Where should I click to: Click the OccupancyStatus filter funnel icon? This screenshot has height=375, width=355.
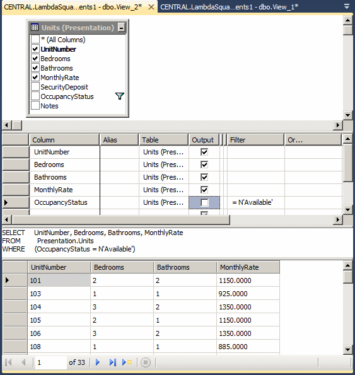(x=120, y=96)
